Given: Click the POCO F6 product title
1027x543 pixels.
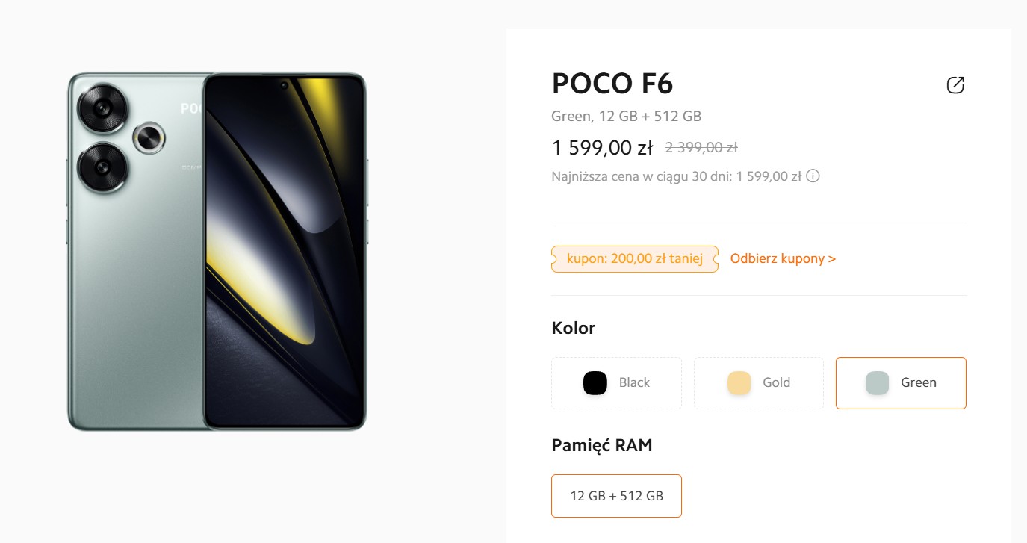Looking at the screenshot, I should tap(612, 84).
